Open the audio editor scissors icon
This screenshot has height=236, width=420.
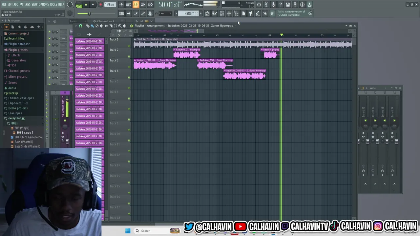(x=266, y=5)
